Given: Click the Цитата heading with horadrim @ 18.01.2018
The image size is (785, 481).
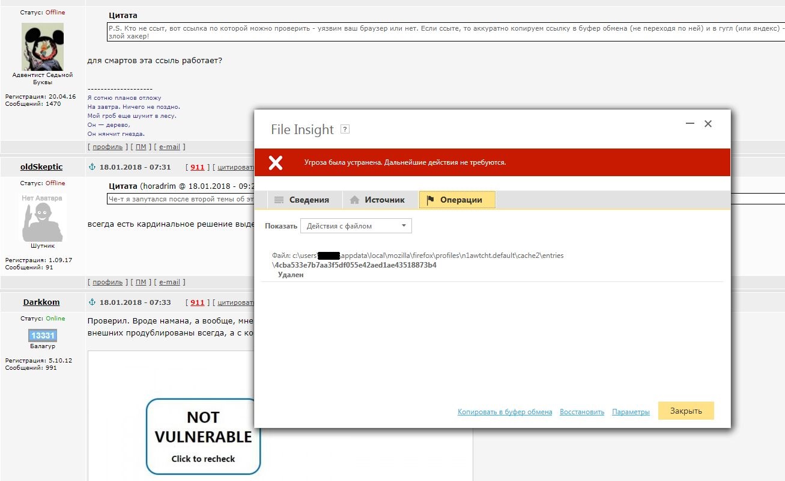Looking at the screenshot, I should (x=182, y=186).
